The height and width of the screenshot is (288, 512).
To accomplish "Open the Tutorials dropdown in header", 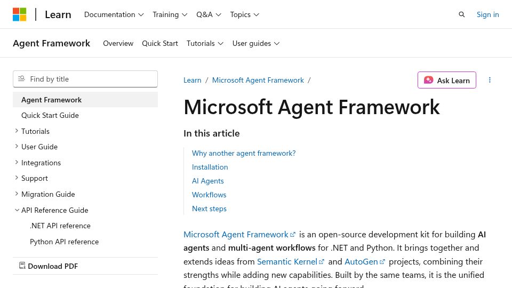I will pos(205,43).
